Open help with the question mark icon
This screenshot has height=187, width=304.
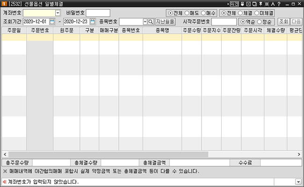pyautogui.click(x=278, y=4)
